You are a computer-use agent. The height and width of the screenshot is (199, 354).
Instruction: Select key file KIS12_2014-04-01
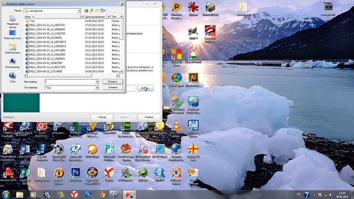pos(46,42)
